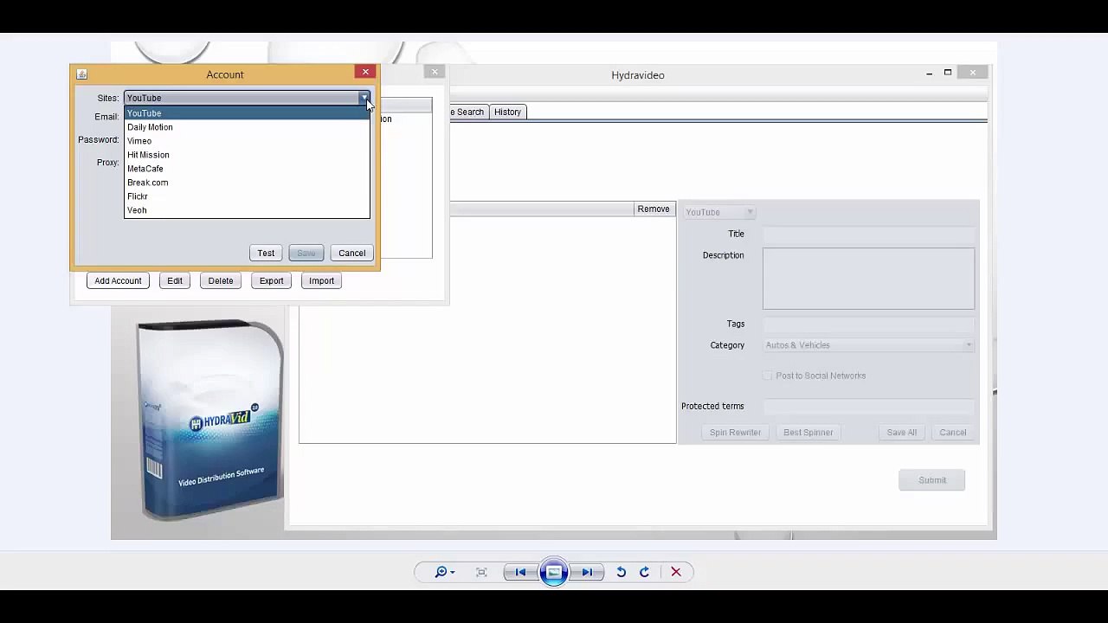Close the Account dialog with red X

point(365,73)
